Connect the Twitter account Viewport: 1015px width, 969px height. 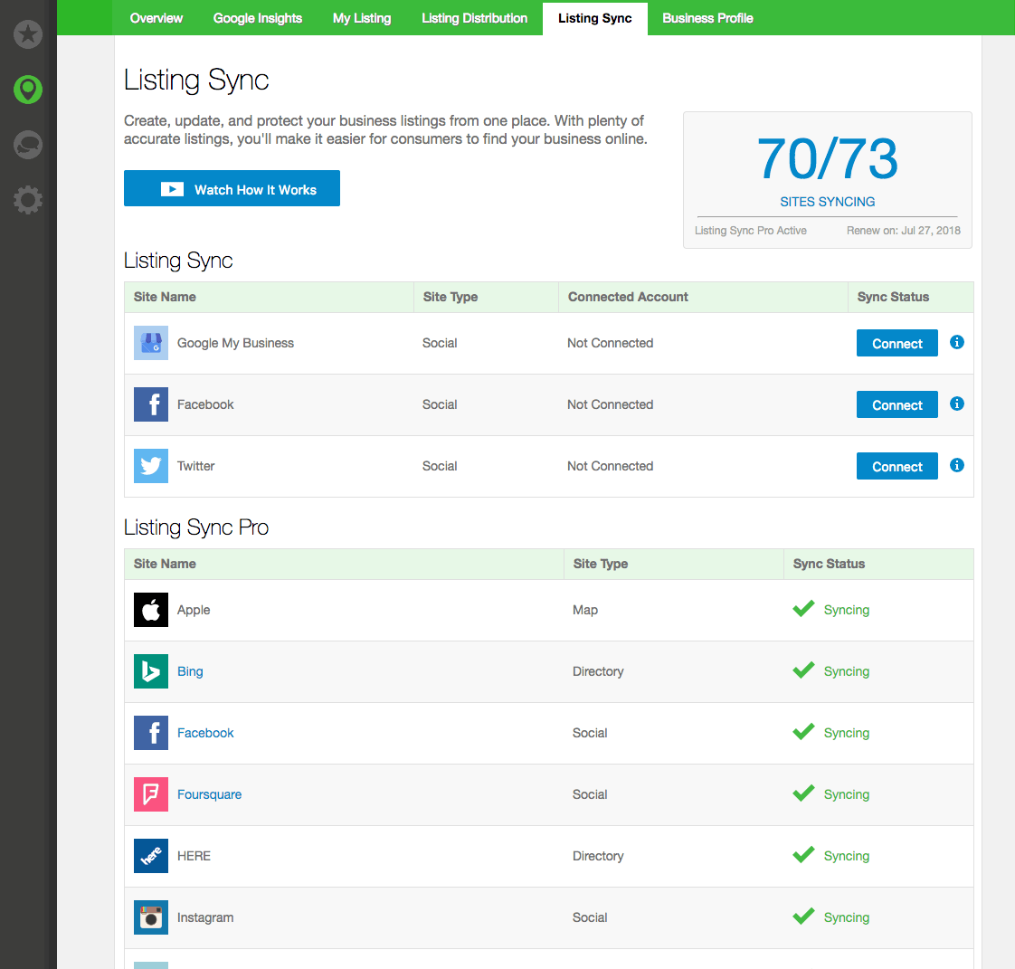pos(896,466)
